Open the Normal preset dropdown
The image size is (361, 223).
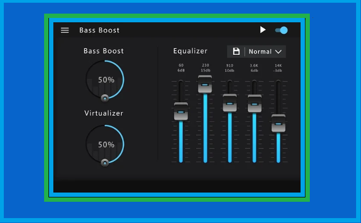265,52
